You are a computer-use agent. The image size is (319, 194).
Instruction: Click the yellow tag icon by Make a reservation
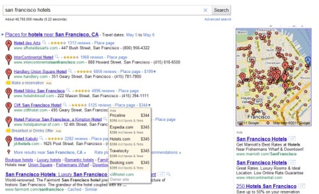8,83
